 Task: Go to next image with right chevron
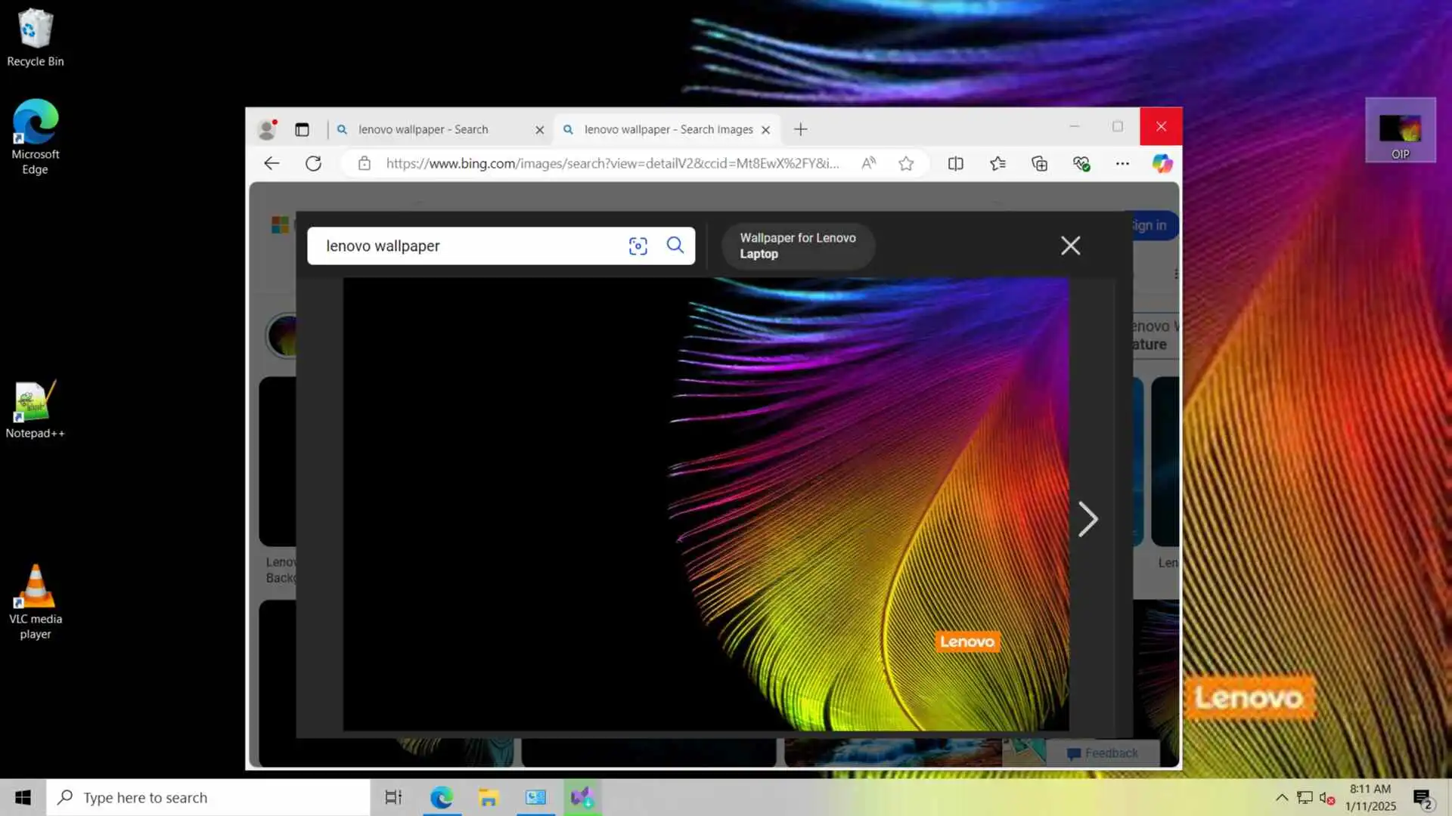(1087, 520)
